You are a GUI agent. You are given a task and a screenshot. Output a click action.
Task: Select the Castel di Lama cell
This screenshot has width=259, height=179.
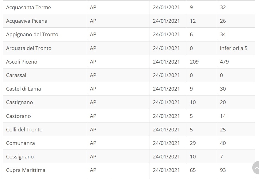point(45,89)
